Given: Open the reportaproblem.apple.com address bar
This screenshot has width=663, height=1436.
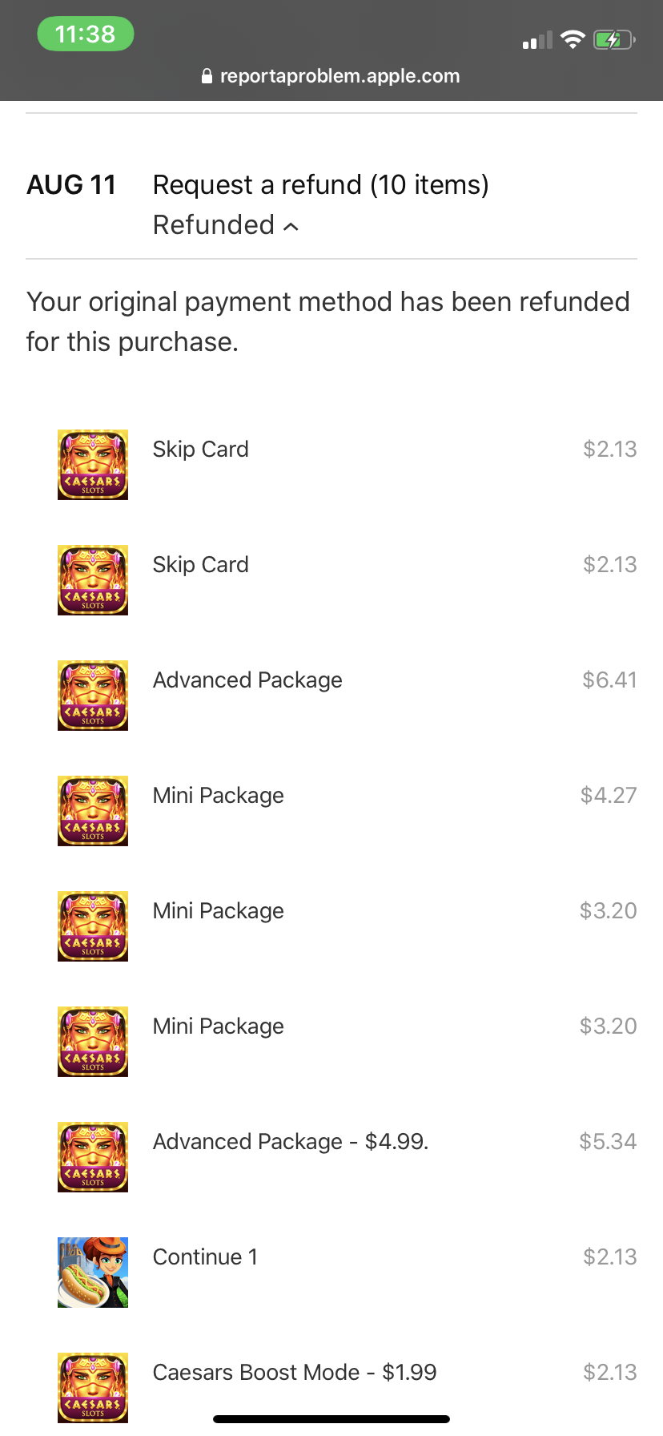Looking at the screenshot, I should [331, 76].
